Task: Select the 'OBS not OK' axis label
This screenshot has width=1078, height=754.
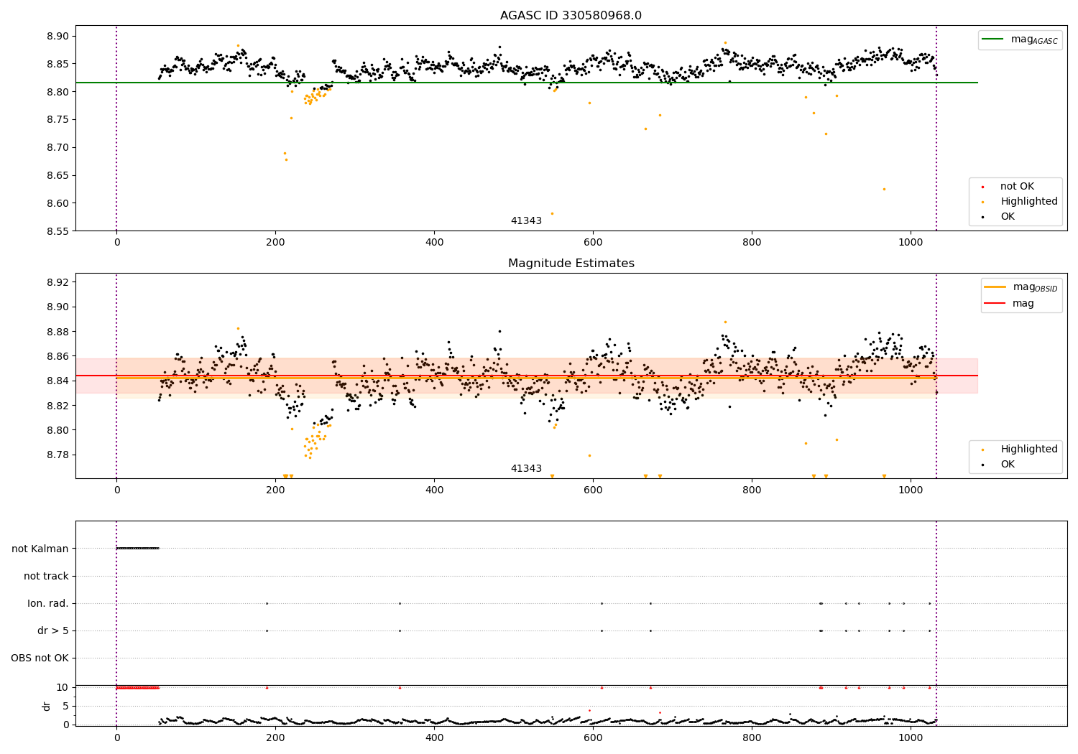Action: [x=40, y=658]
